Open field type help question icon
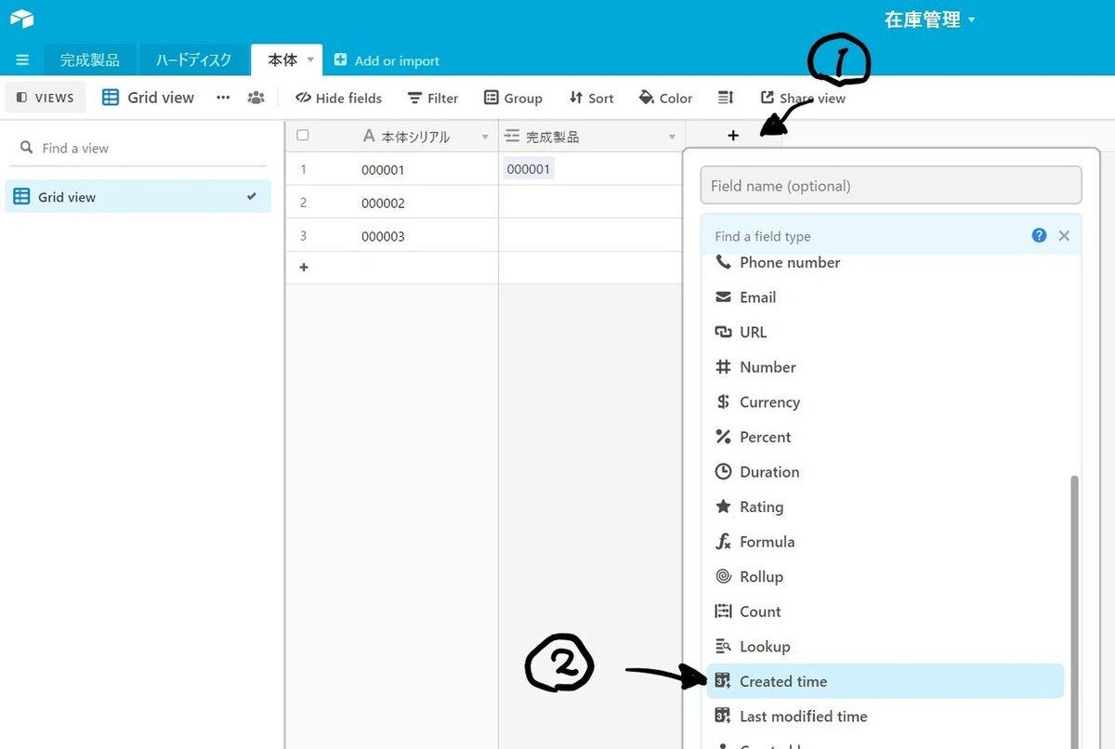1115x749 pixels. click(x=1039, y=235)
